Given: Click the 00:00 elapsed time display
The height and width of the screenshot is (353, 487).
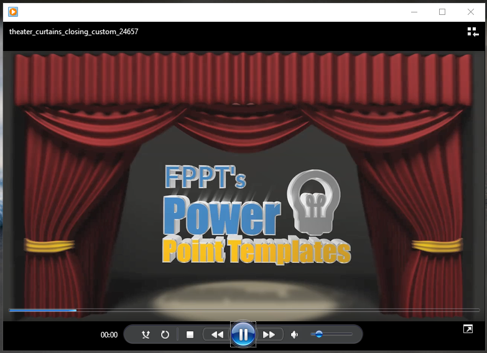Looking at the screenshot, I should pos(109,335).
